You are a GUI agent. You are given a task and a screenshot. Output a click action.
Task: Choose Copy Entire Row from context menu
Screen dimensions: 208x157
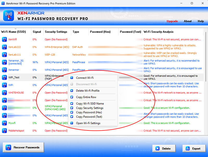click(x=86, y=97)
